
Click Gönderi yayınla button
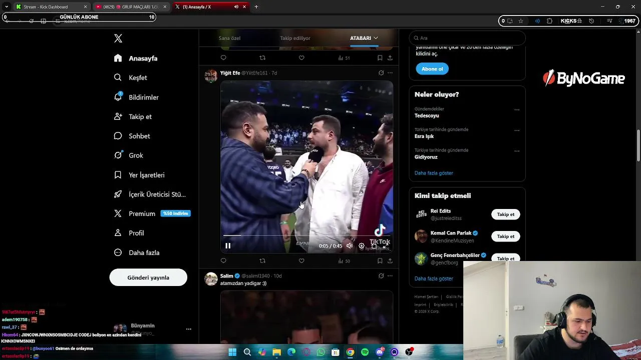point(148,277)
